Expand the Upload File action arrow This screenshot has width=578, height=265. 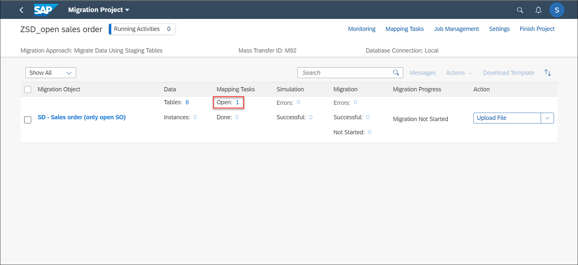pos(547,118)
